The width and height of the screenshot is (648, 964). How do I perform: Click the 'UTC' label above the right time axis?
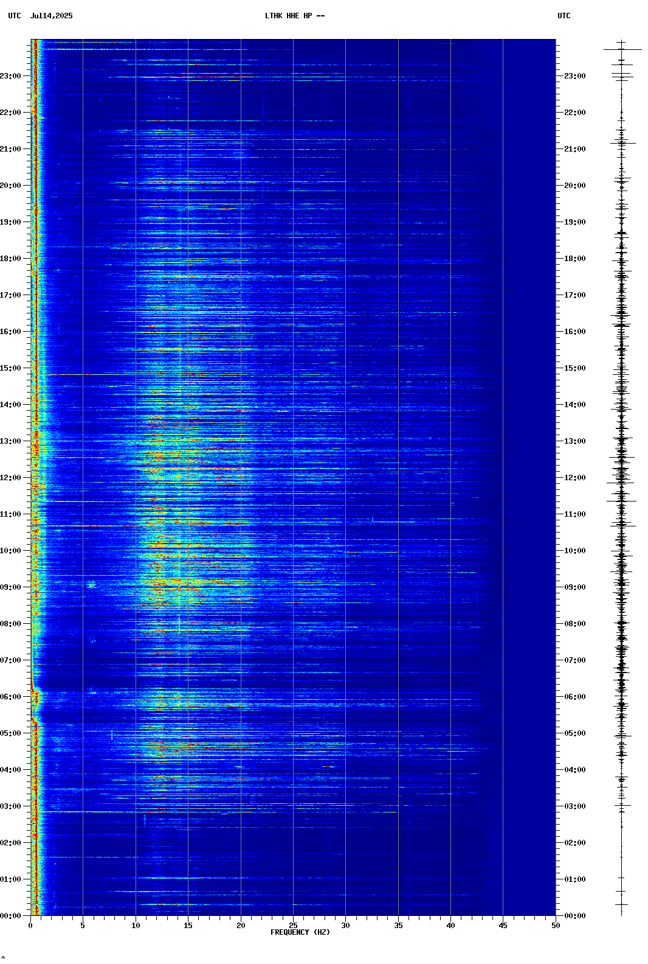(564, 16)
